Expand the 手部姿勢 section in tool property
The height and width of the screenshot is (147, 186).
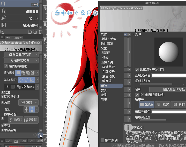pos(2,130)
